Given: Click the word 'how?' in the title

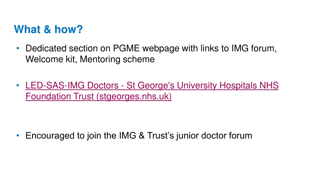Looking at the screenshot, I should (69, 29).
